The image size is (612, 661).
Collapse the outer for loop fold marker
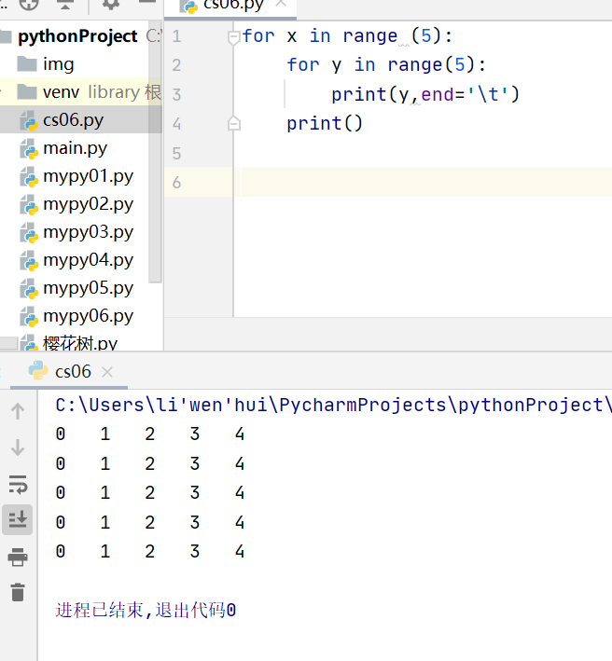tap(233, 37)
